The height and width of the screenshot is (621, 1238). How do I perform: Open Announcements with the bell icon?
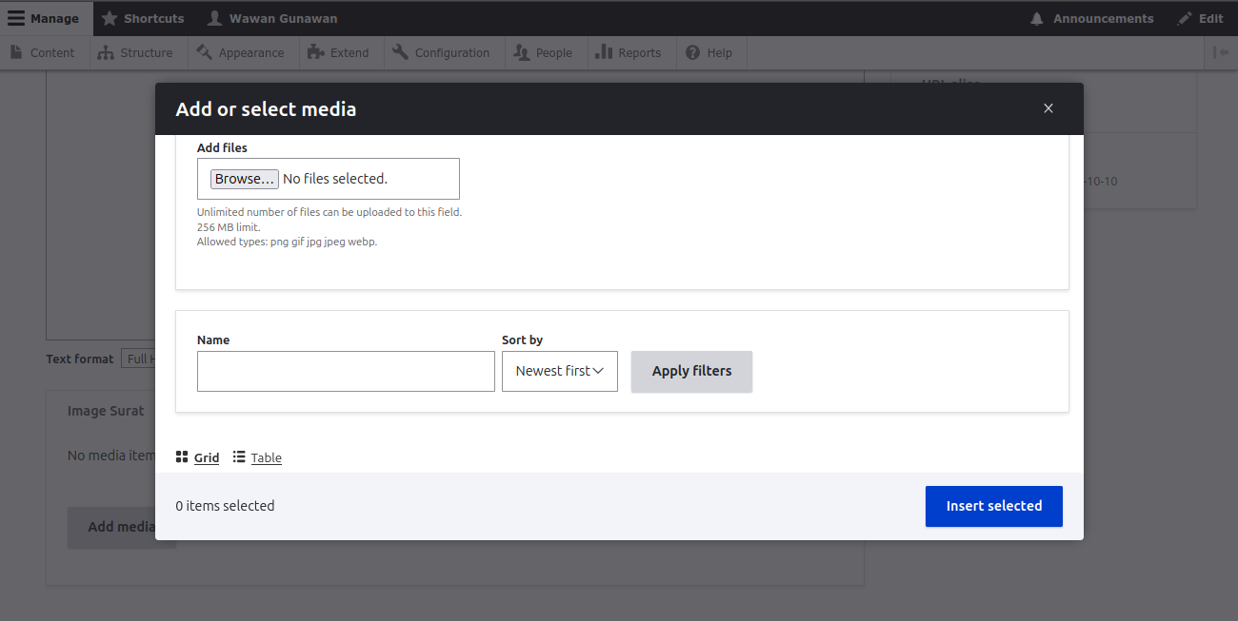click(1091, 18)
